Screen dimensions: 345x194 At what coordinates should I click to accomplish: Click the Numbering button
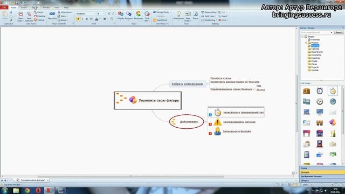point(208,20)
